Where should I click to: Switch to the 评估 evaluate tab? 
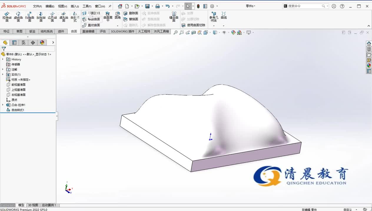[103, 31]
